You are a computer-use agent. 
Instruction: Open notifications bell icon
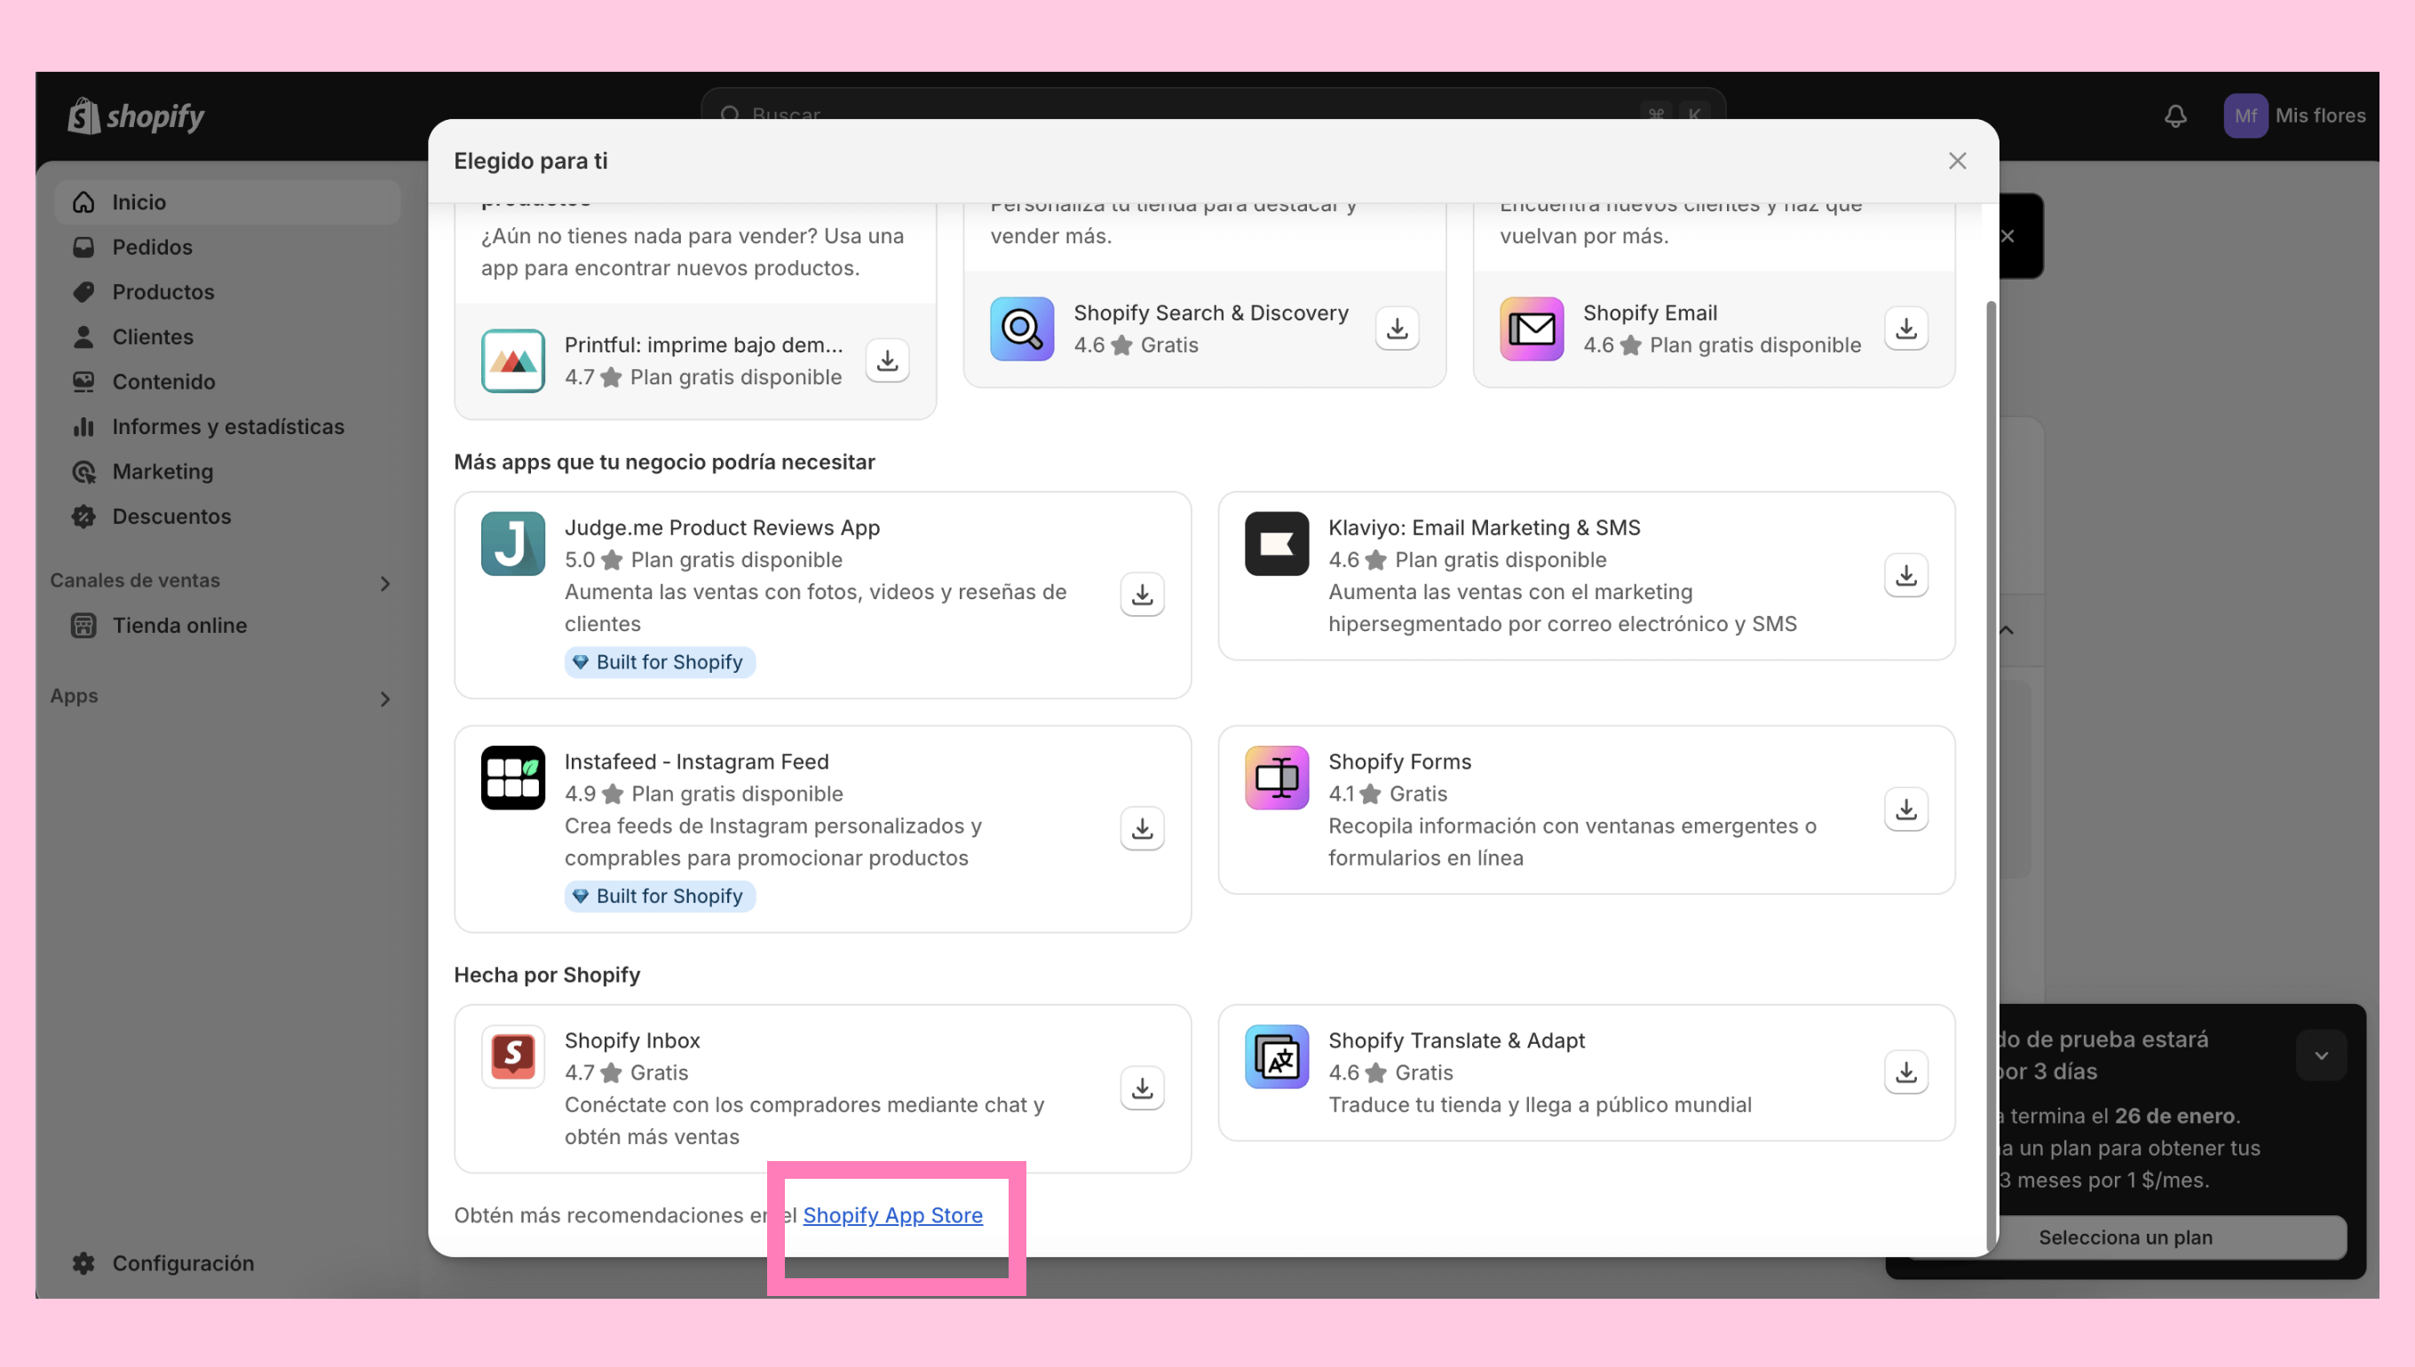pos(2174,115)
